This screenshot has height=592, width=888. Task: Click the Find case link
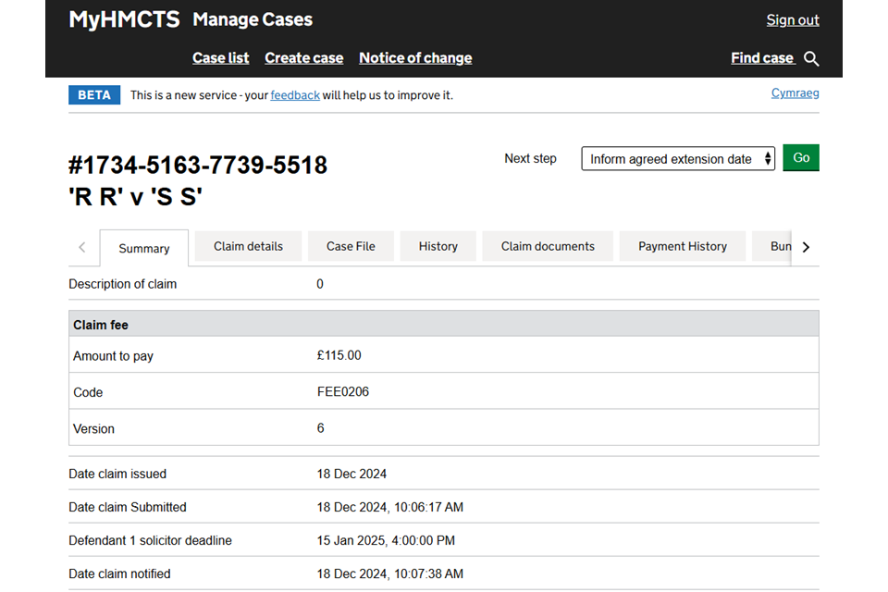pyautogui.click(x=762, y=57)
